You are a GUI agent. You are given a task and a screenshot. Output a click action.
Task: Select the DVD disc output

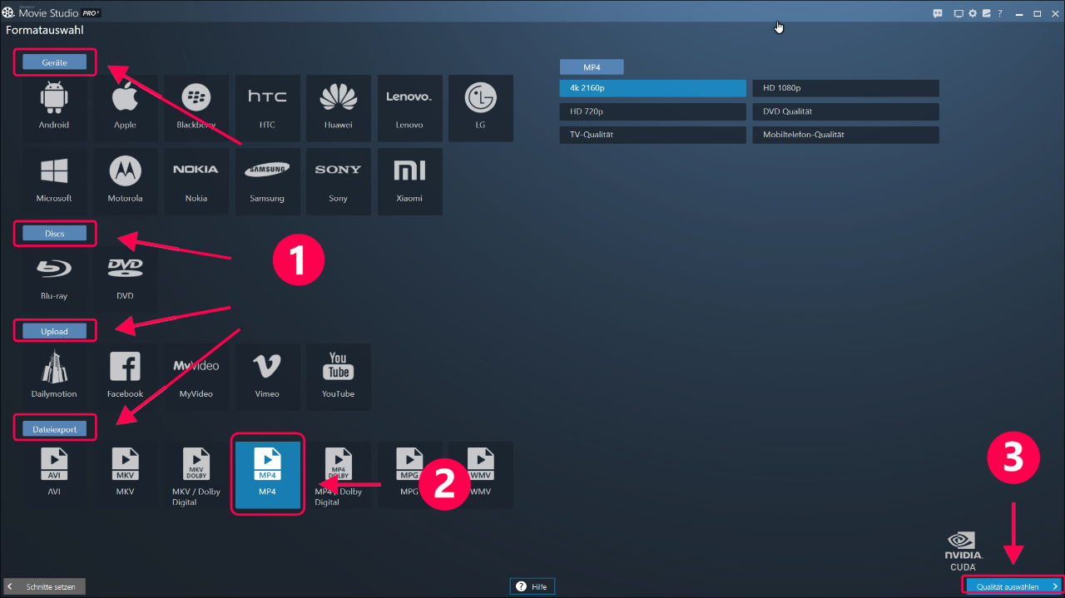[x=125, y=279]
